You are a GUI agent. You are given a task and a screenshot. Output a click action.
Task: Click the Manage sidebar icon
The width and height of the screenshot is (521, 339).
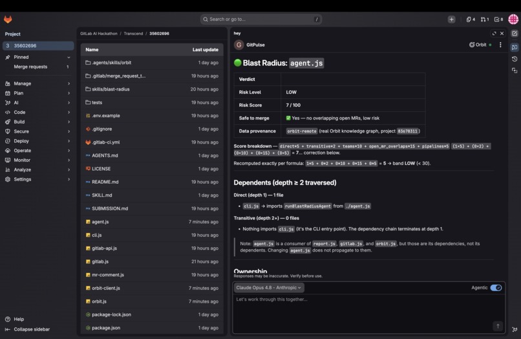click(8, 83)
